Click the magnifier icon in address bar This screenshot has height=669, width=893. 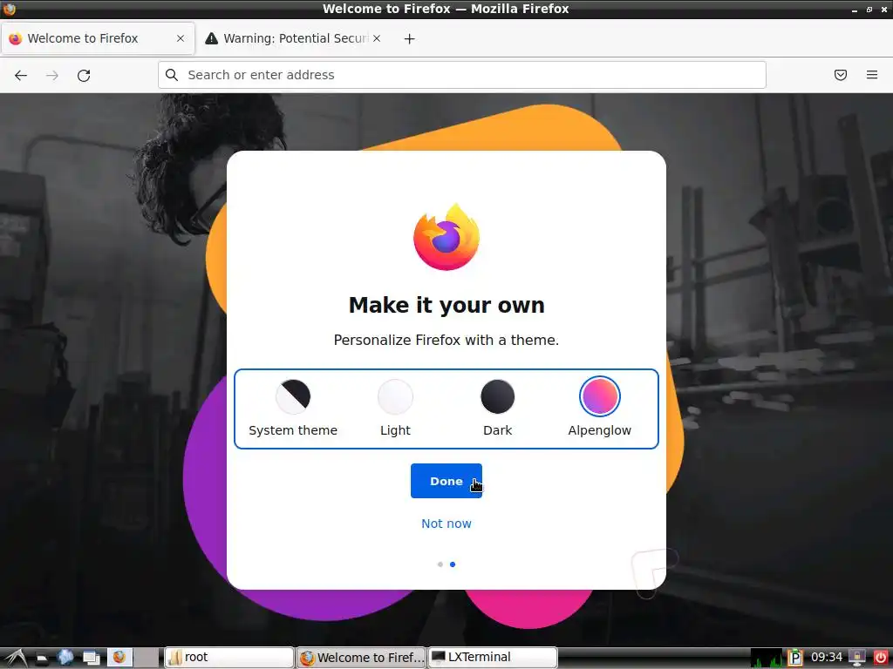(x=172, y=75)
